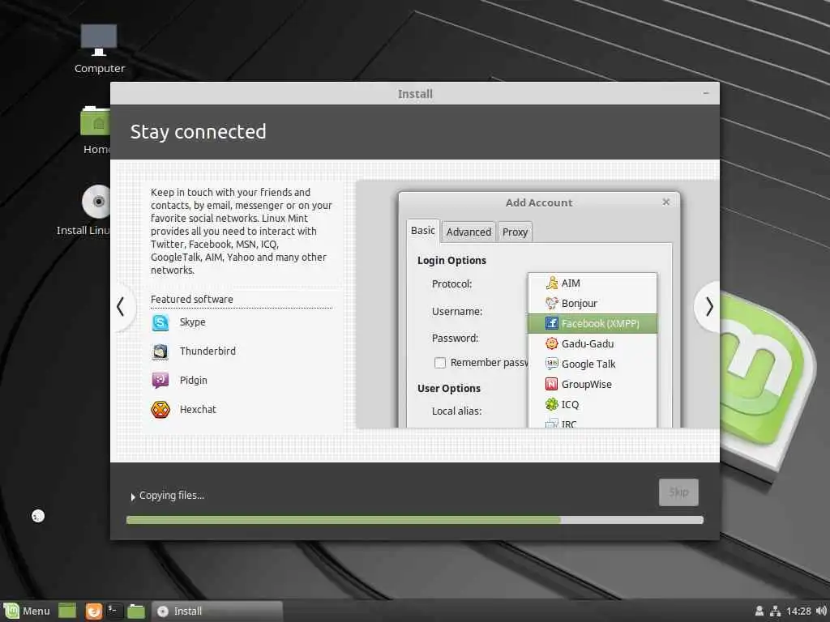This screenshot has width=830, height=622.
Task: Click the Username: label
Action: [x=457, y=312]
